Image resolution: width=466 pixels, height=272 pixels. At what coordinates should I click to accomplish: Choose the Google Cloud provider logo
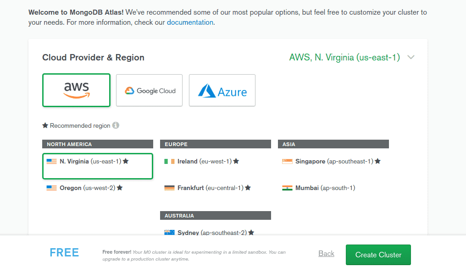(149, 90)
